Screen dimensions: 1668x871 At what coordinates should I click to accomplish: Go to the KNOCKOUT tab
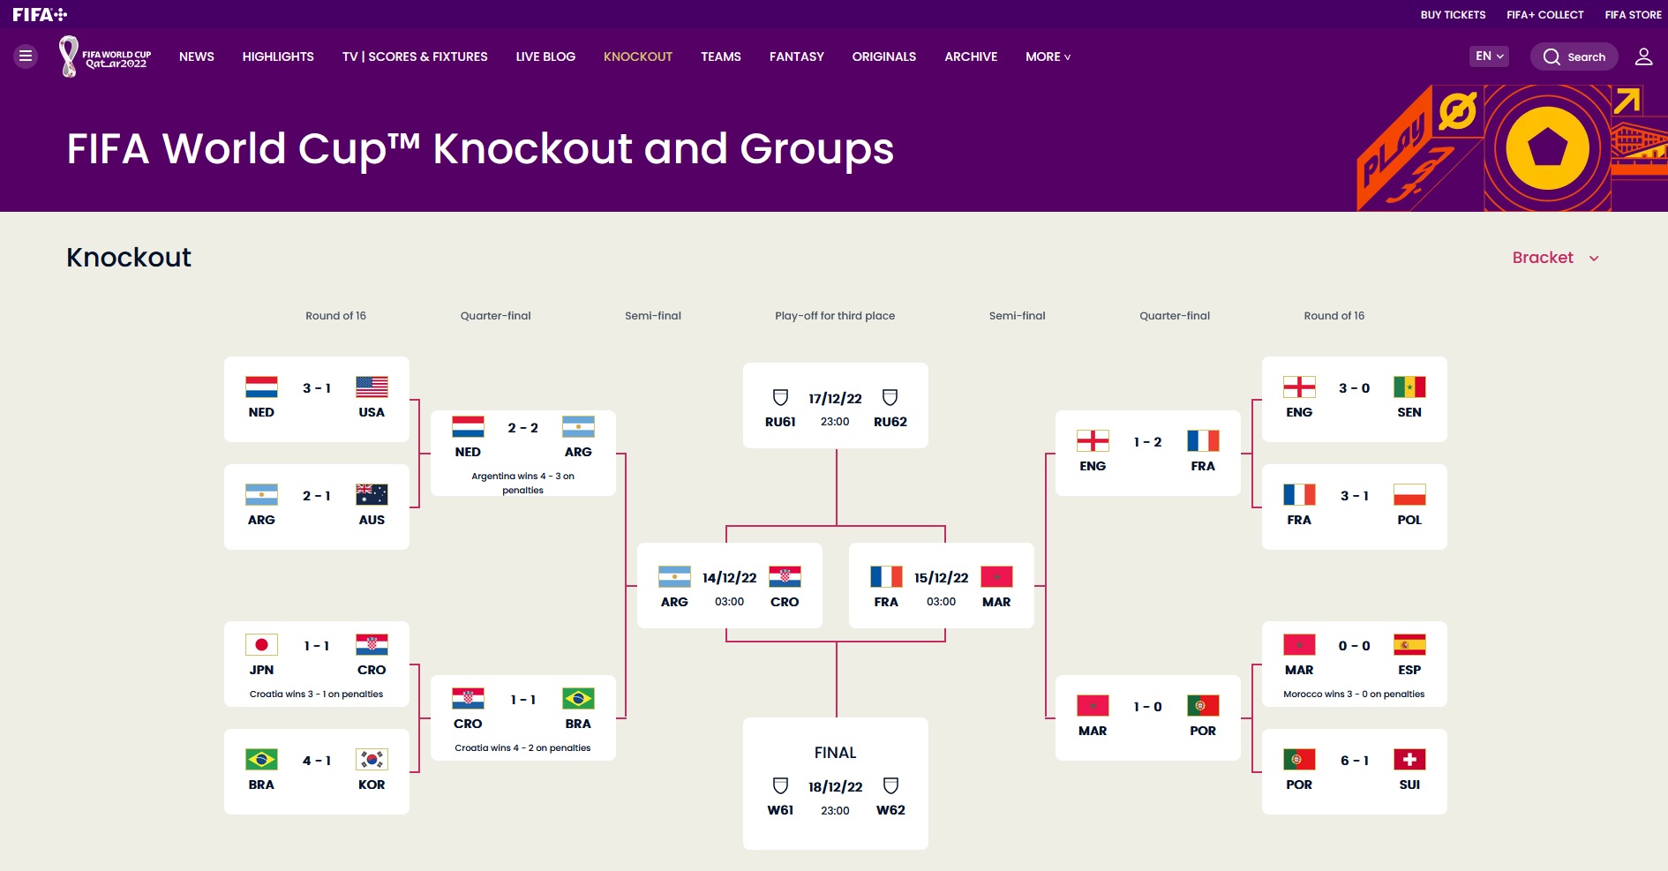click(638, 56)
